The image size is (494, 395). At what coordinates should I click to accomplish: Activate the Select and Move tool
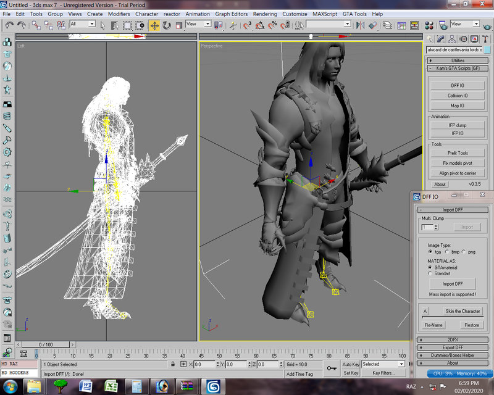coord(154,25)
